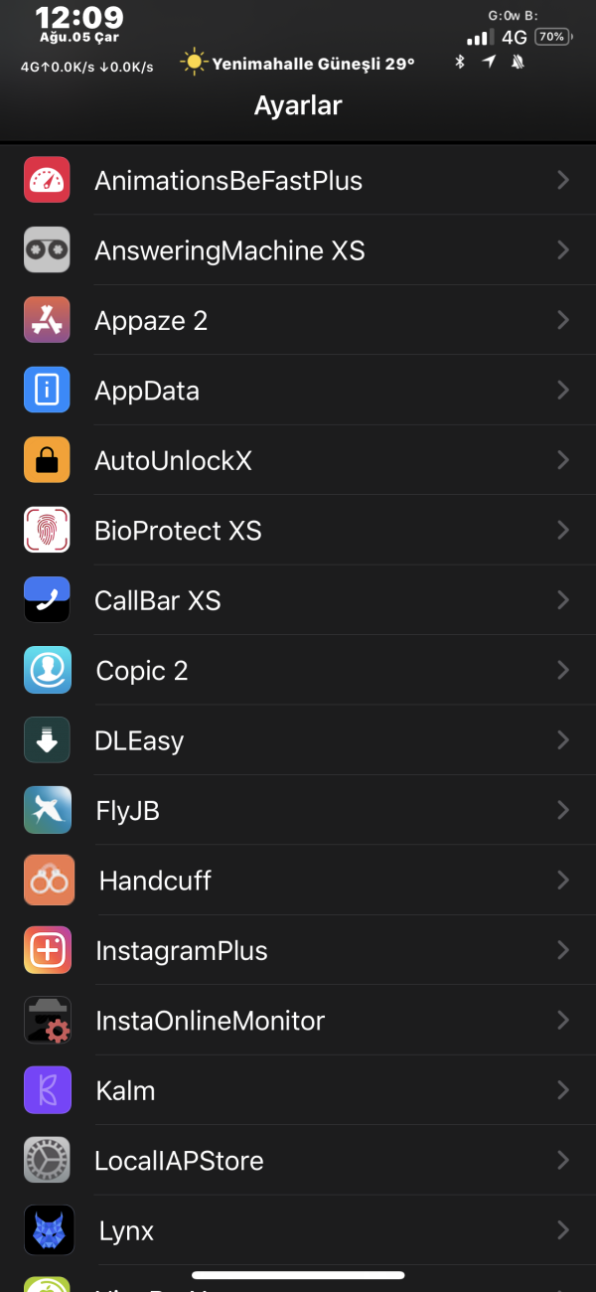Tap the AutoUnlockX padlock icon
The height and width of the screenshot is (1292, 596).
pos(47,460)
